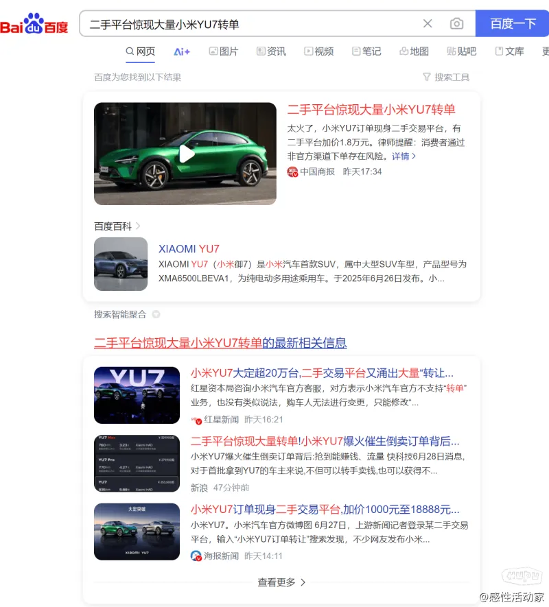549x607 pixels.
Task: Click the 中国商报 source avatar icon
Action: click(x=292, y=172)
